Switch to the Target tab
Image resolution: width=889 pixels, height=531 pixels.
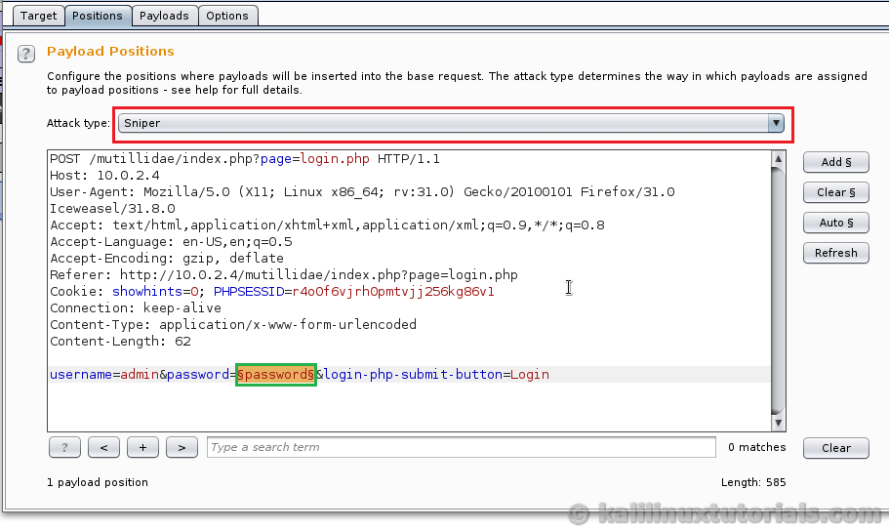[x=39, y=16]
